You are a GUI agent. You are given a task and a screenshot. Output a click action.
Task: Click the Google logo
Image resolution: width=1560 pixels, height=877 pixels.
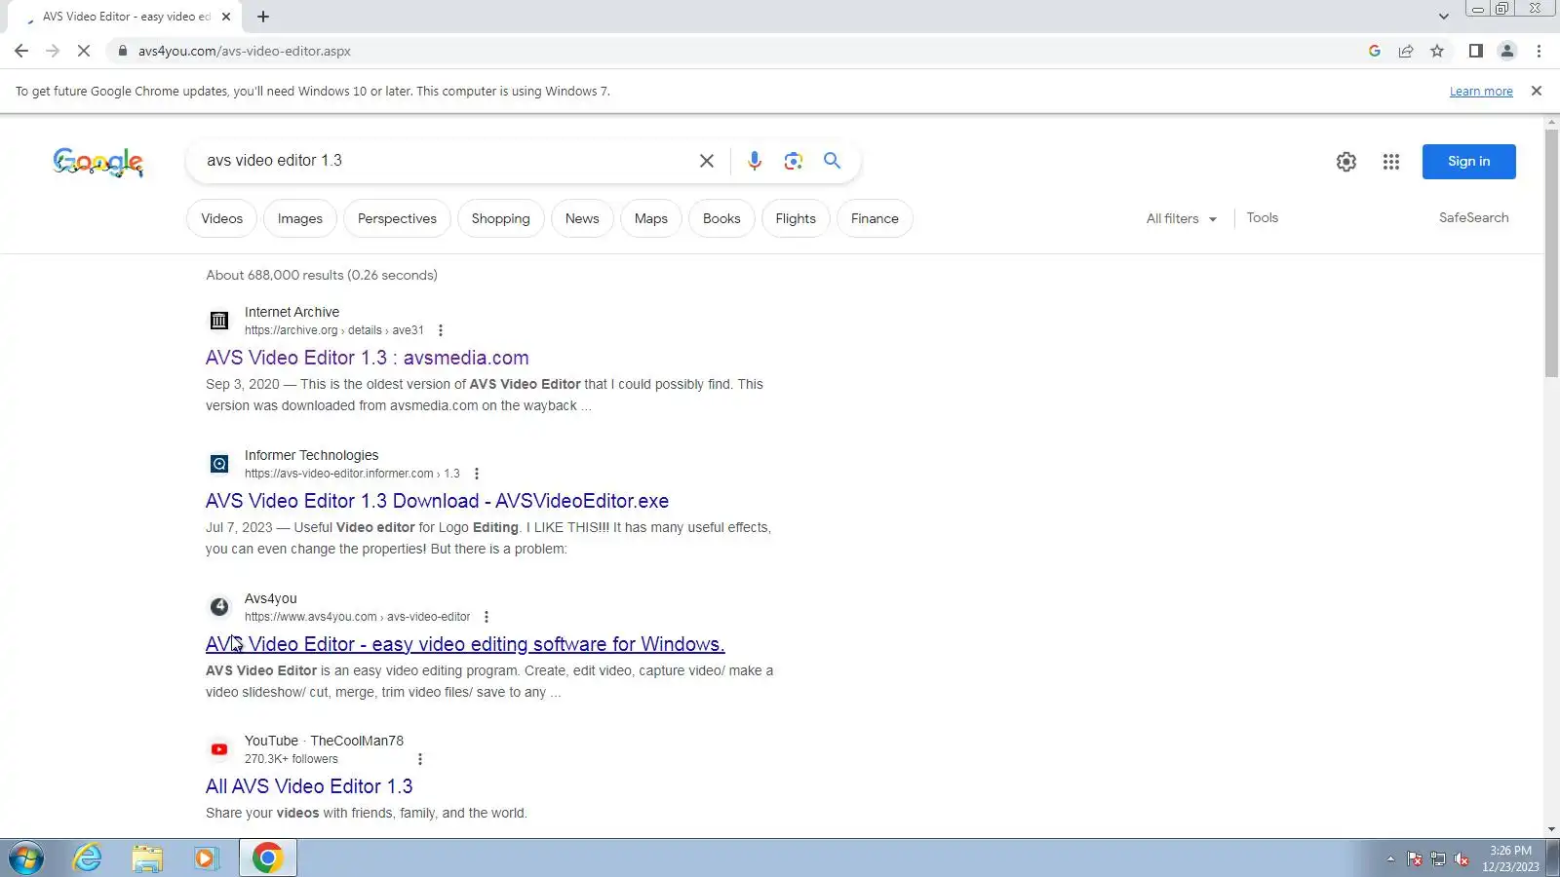click(x=97, y=162)
